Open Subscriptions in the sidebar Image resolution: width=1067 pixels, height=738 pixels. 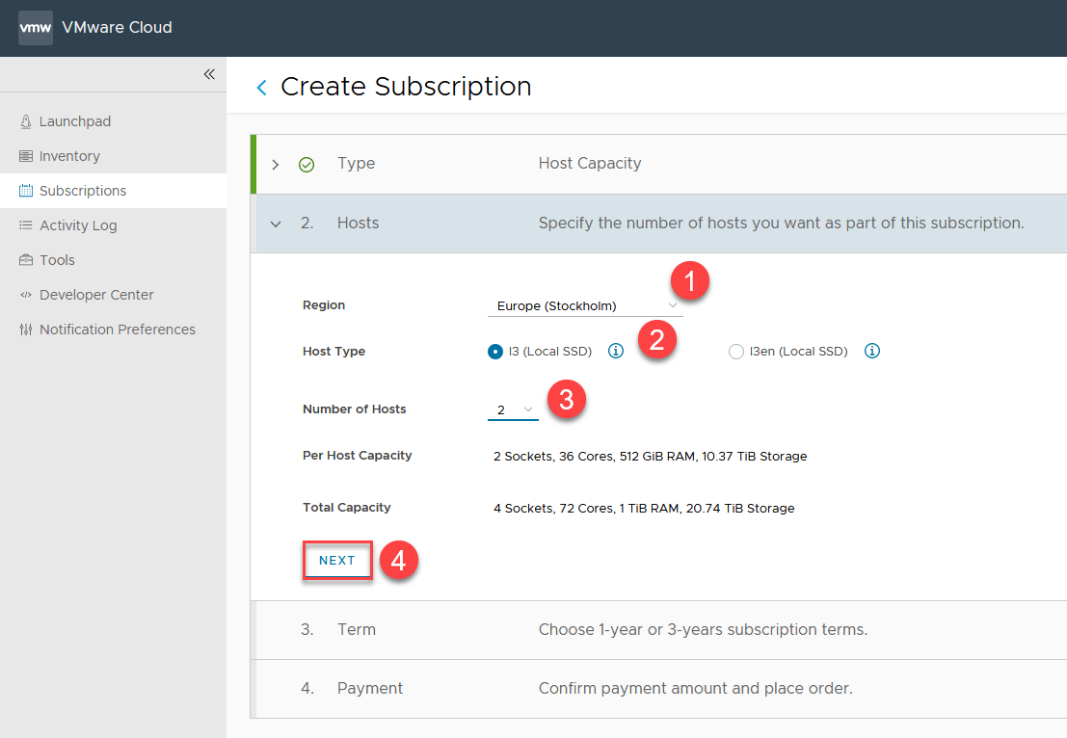(83, 191)
